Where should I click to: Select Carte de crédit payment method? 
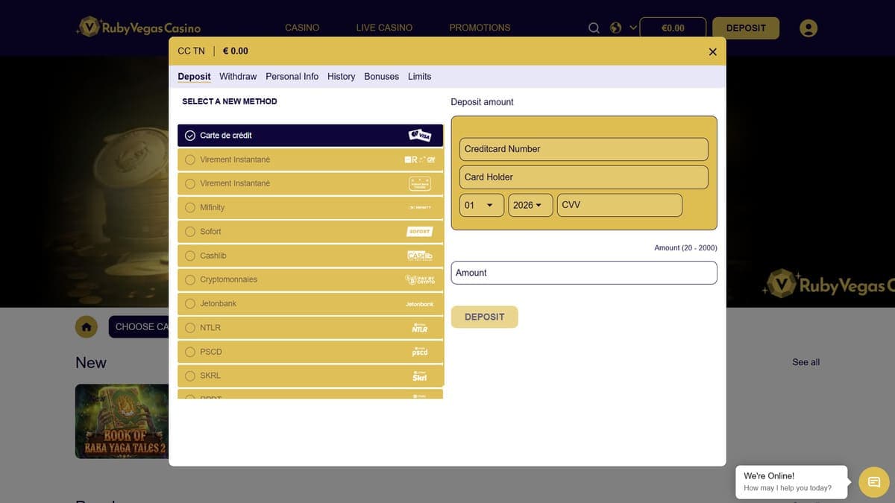(310, 136)
